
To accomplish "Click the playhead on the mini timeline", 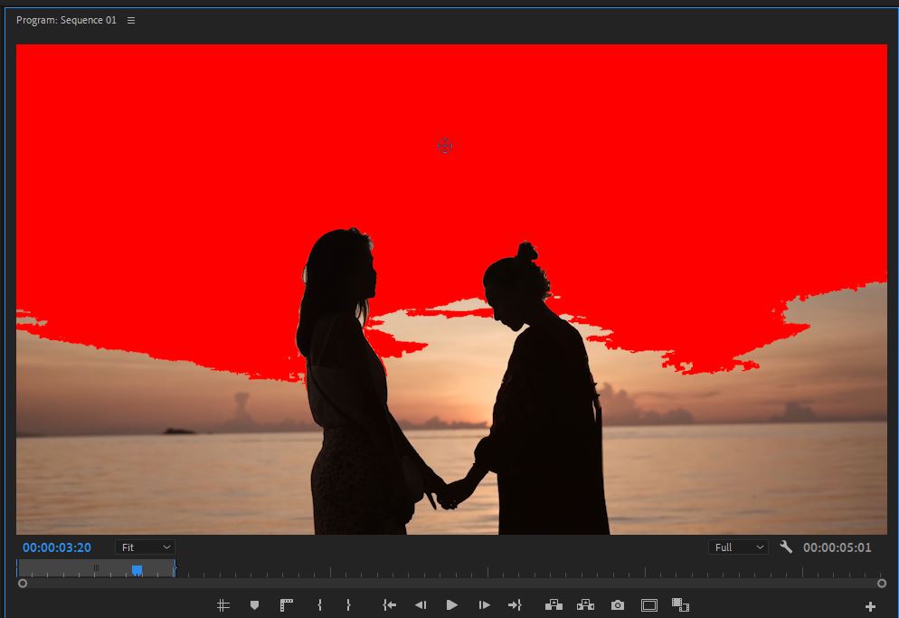I will point(137,569).
